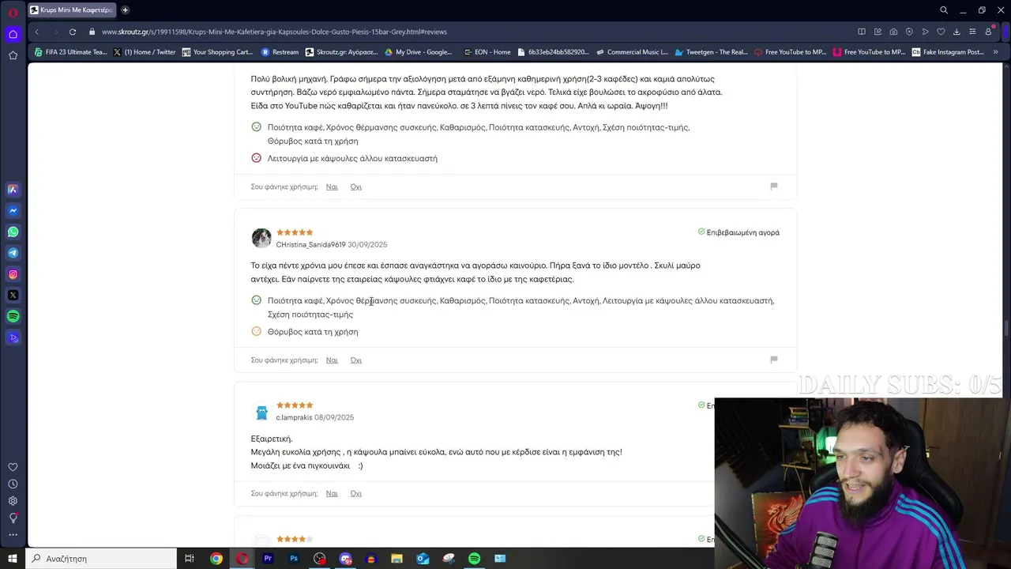Open Windows Start menu
The height and width of the screenshot is (569, 1011).
coord(13,559)
